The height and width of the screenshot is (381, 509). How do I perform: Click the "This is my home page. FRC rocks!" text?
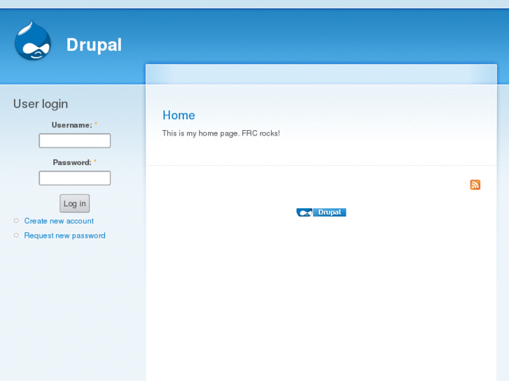(x=221, y=134)
